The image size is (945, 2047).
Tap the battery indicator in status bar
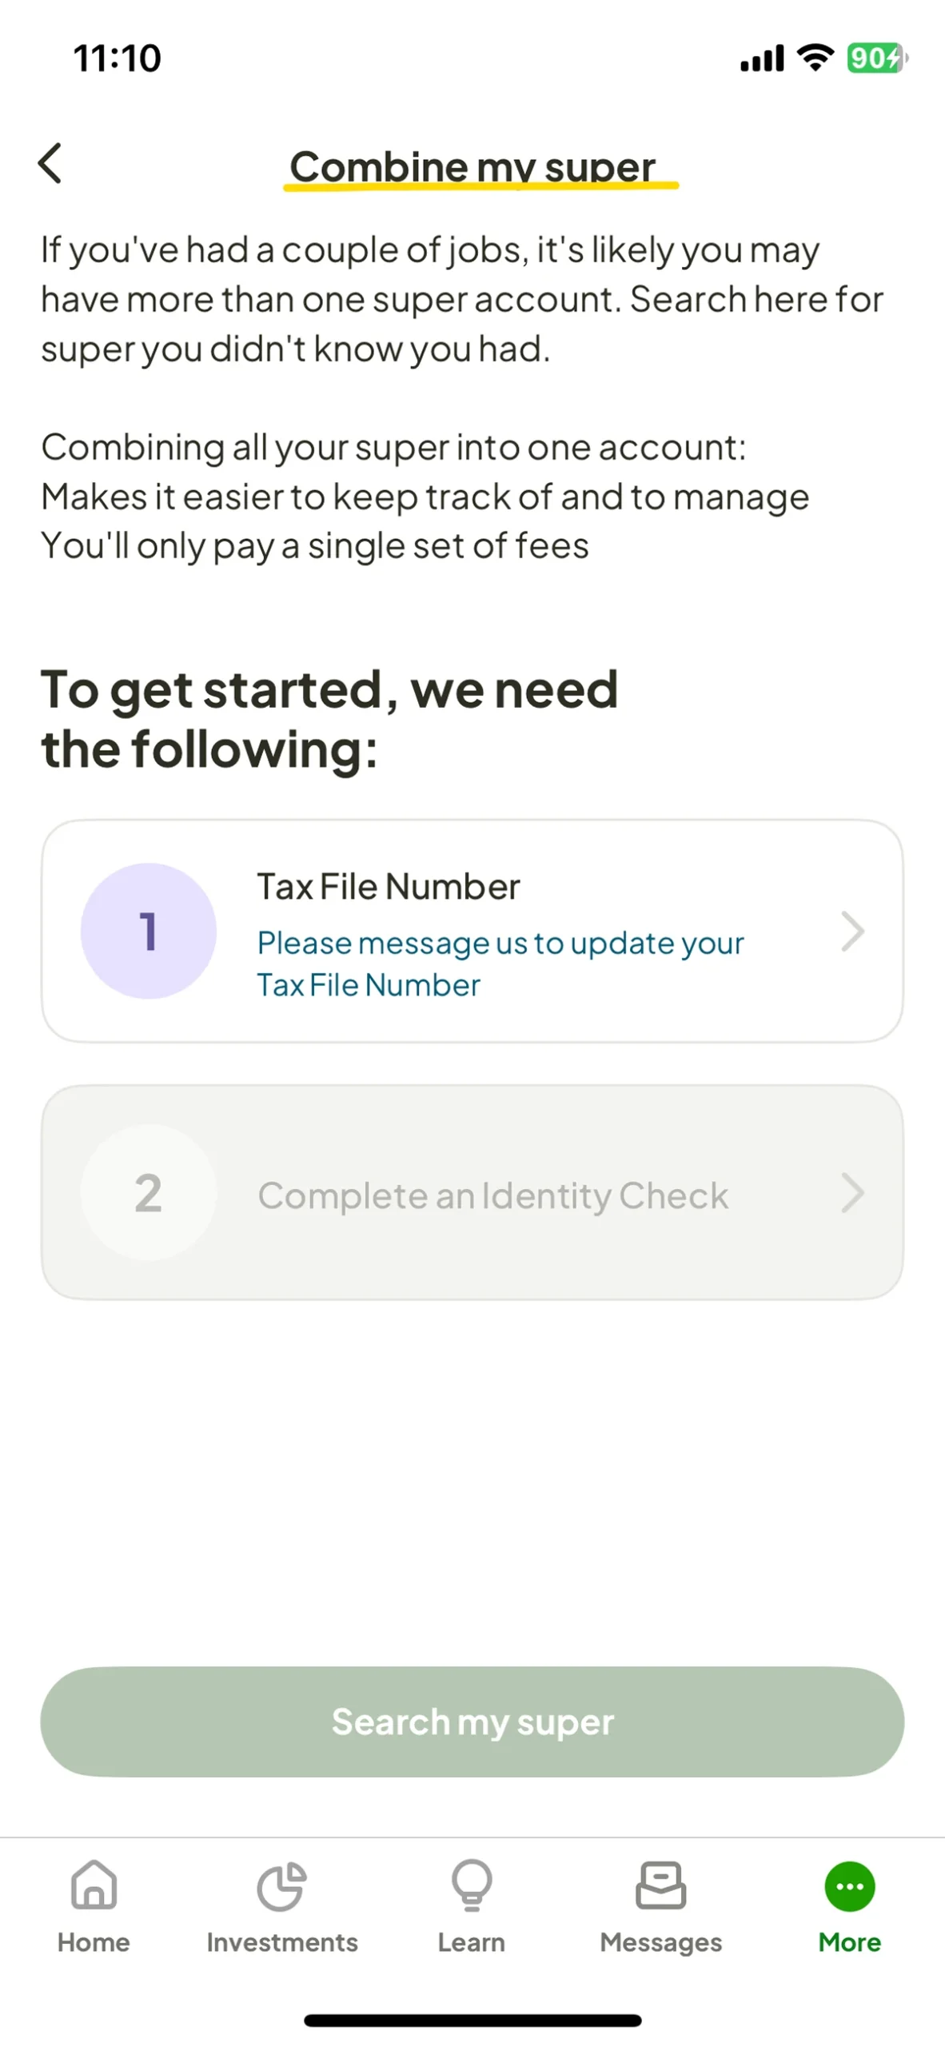pyautogui.click(x=876, y=58)
